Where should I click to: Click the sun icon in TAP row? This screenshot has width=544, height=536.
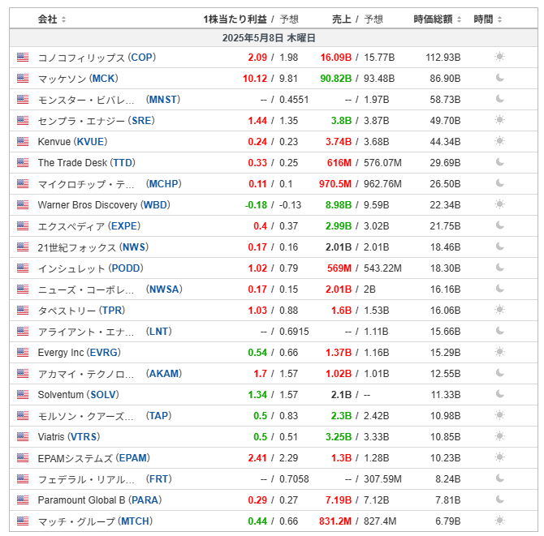[499, 414]
